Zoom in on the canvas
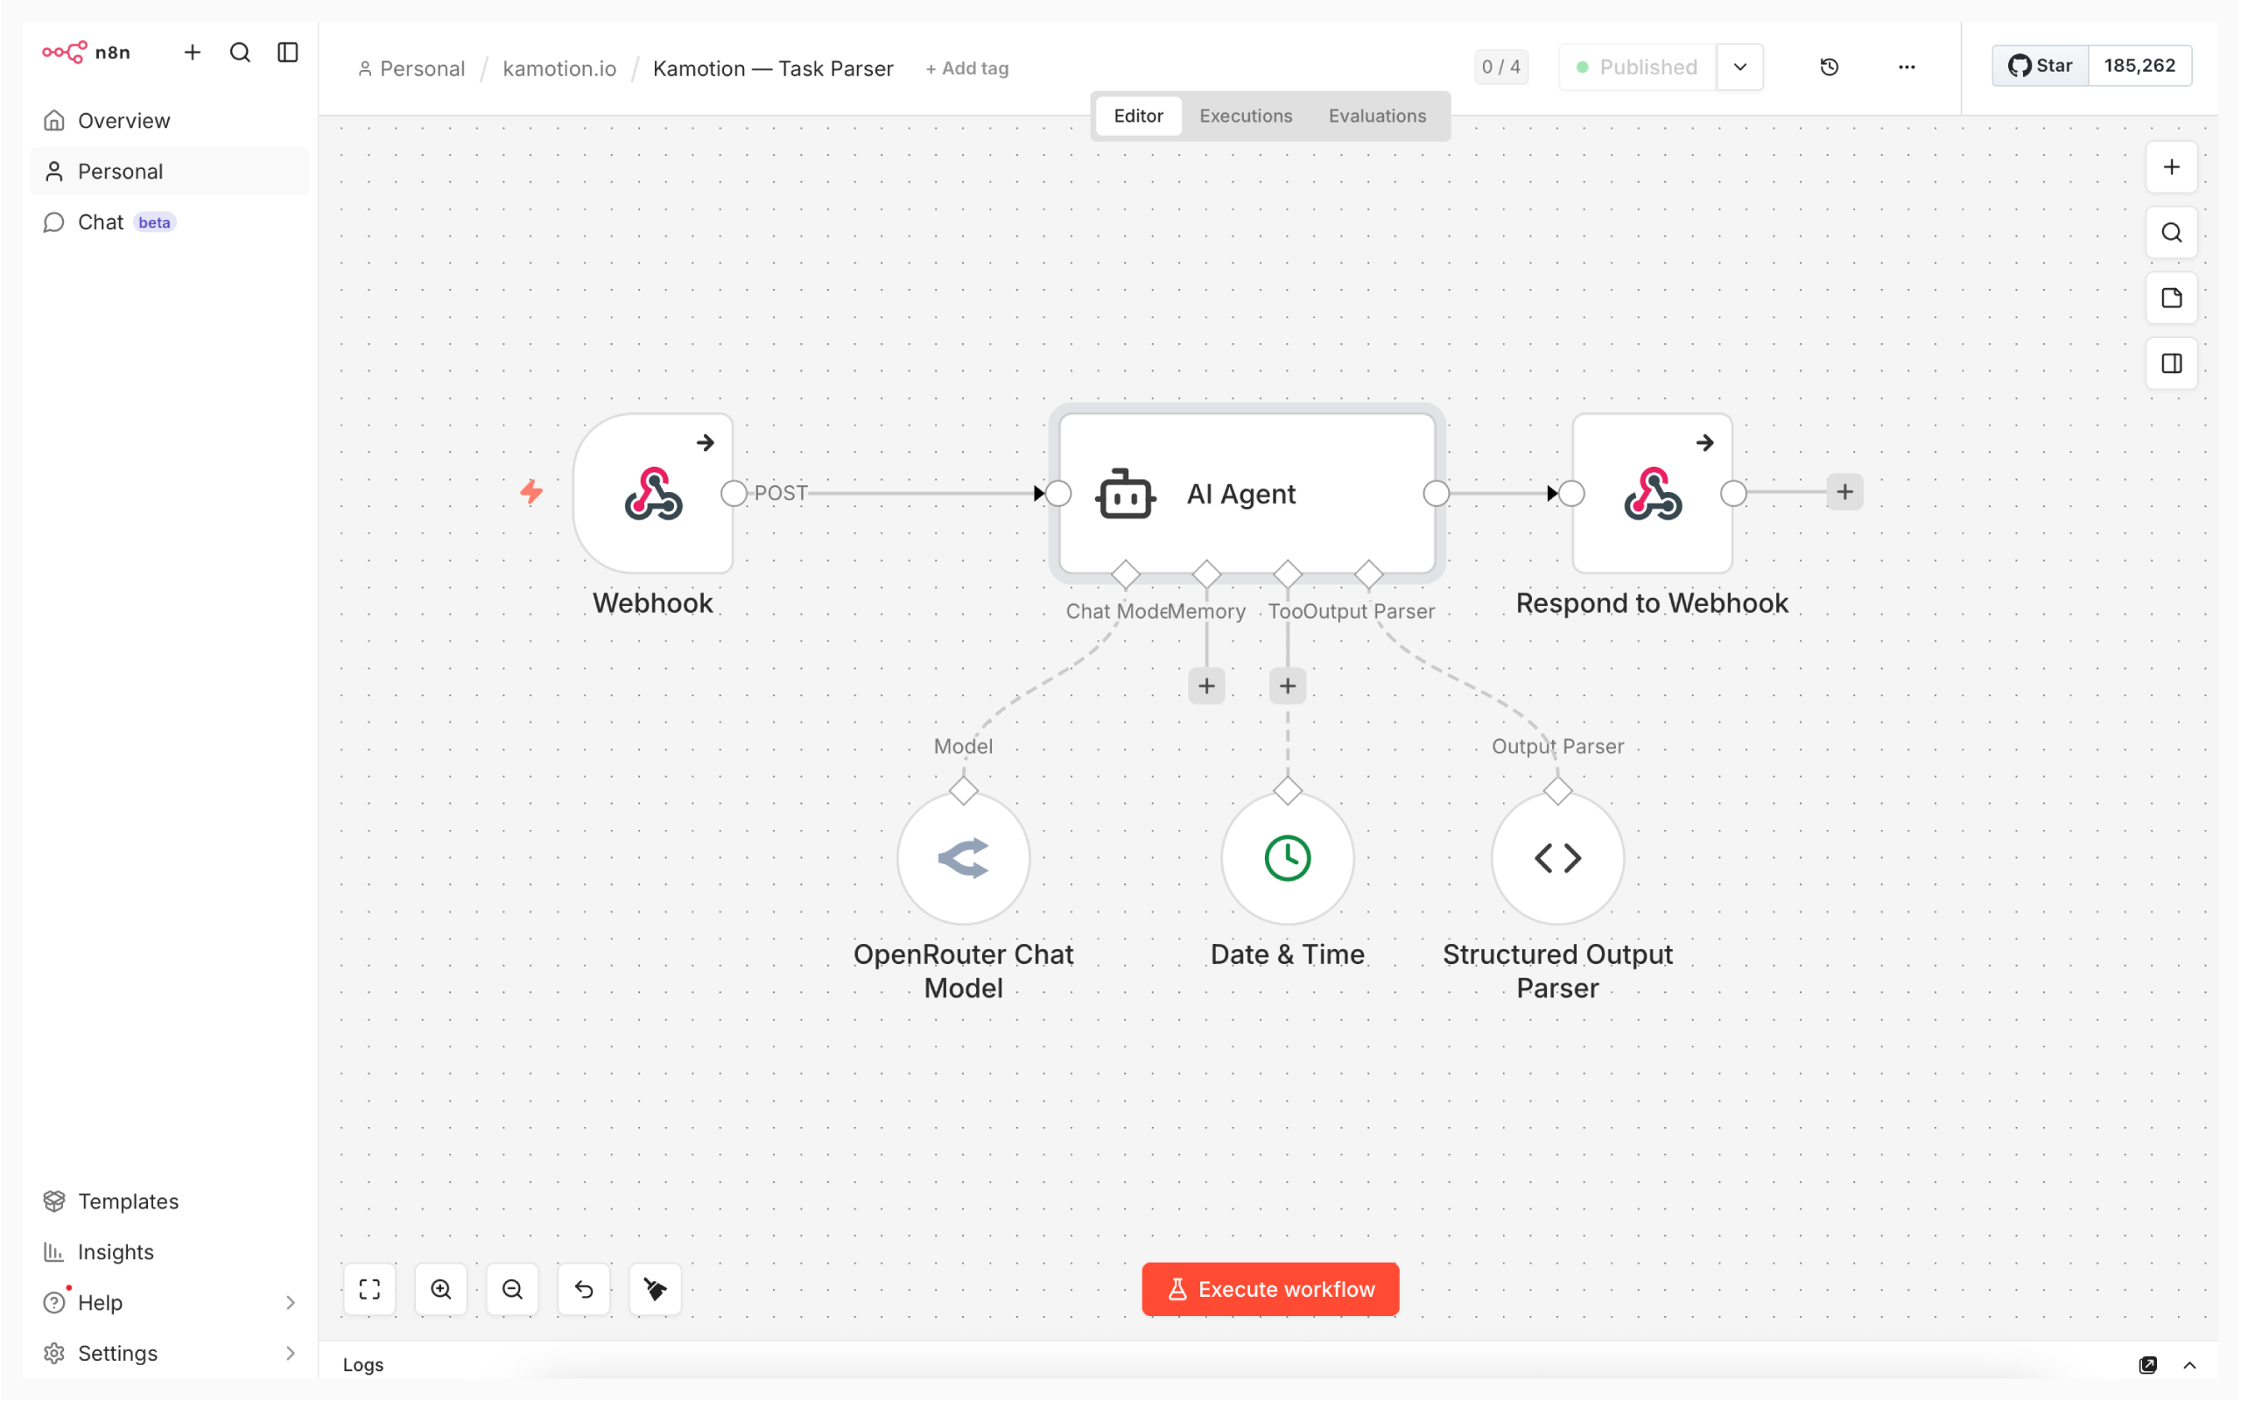The image size is (2241, 1401). pos(441,1289)
